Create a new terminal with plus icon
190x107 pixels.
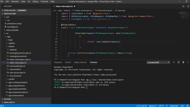[x=174, y=62]
